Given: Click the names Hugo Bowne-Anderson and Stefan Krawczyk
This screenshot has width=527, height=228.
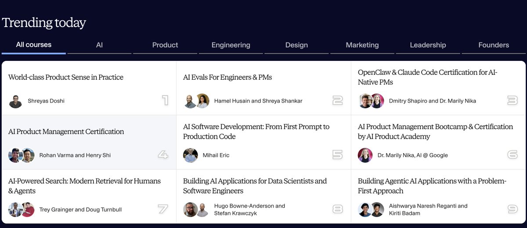Looking at the screenshot, I should coord(249,210).
